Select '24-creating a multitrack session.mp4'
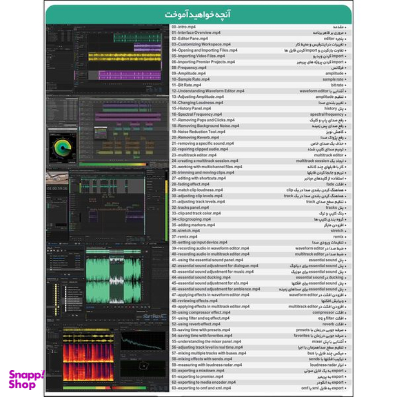Viewport: 397px width, 397px height. pyautogui.click(x=205, y=161)
